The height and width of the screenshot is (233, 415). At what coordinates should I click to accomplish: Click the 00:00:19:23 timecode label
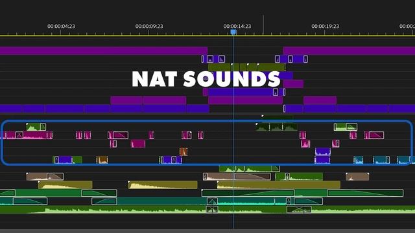325,26
